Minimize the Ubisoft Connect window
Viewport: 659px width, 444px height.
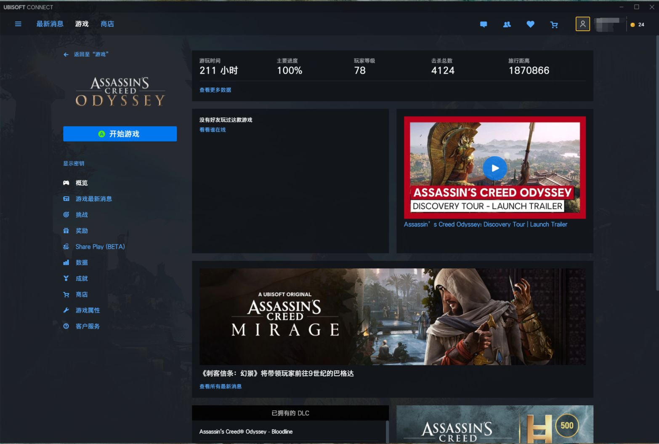tap(622, 7)
